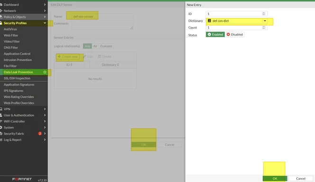Set Status to Enabled
The height and width of the screenshot is (182, 315).
point(215,35)
